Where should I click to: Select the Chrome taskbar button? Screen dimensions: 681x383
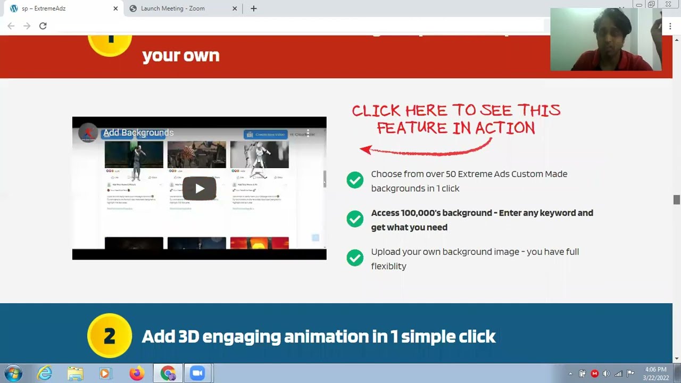(x=168, y=373)
